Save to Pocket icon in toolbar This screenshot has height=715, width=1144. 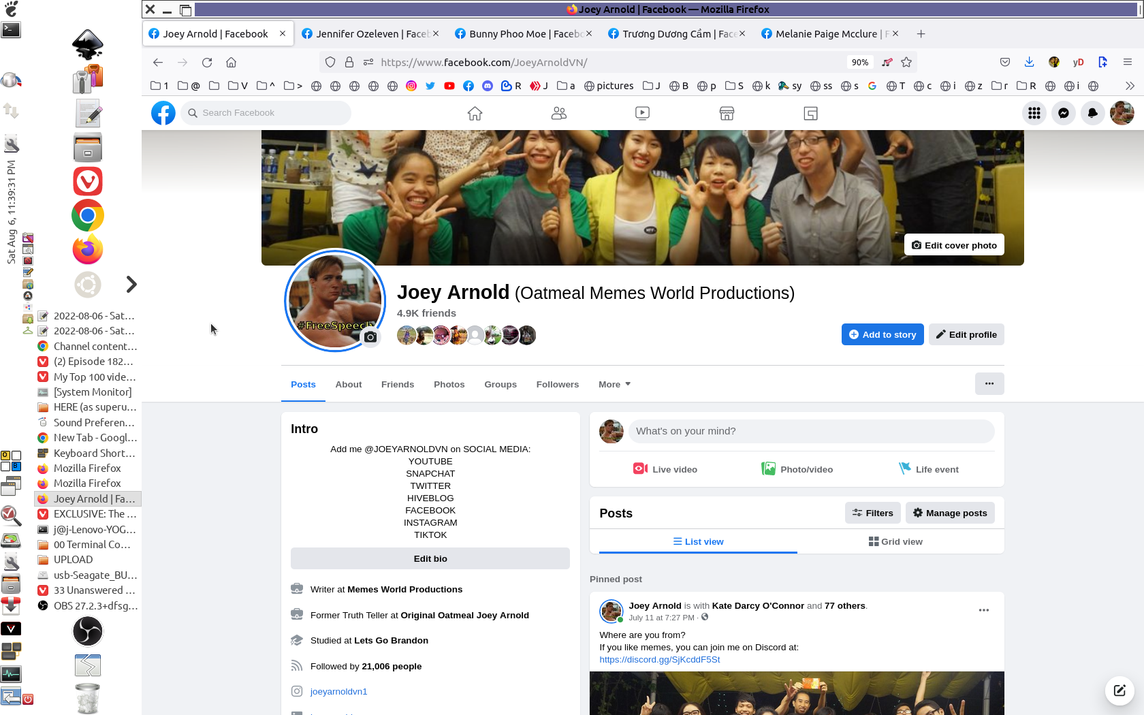[x=1005, y=62]
